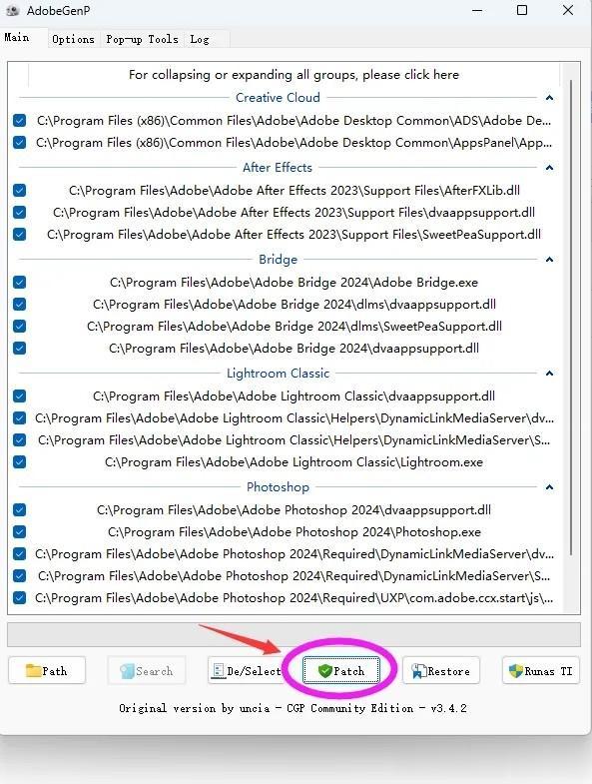The width and height of the screenshot is (592, 784).
Task: Select the Bridge group label
Action: point(278,260)
